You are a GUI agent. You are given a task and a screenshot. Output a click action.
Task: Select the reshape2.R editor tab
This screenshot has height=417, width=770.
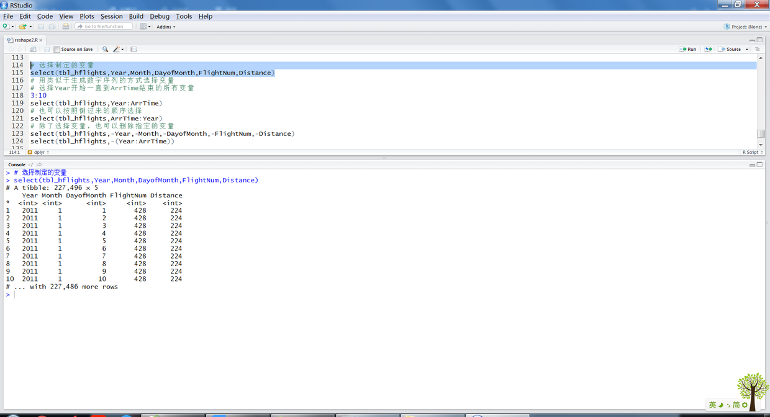(x=25, y=40)
